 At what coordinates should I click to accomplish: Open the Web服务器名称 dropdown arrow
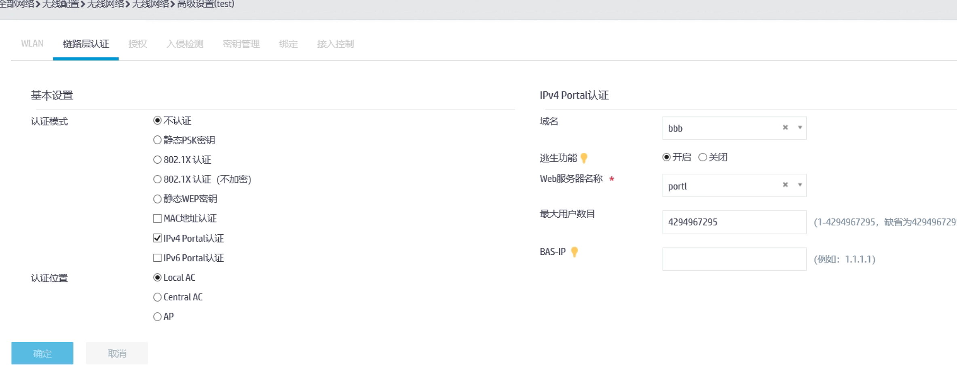coord(800,185)
